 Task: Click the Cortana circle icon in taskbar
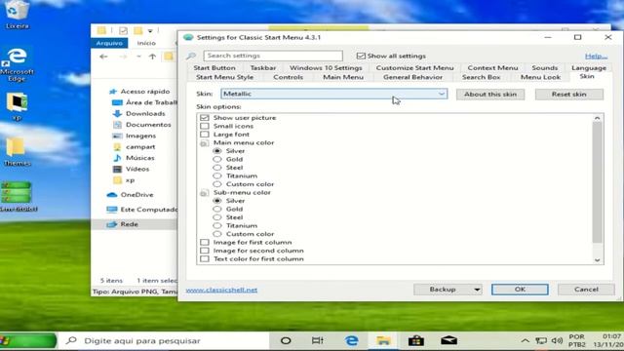click(286, 340)
